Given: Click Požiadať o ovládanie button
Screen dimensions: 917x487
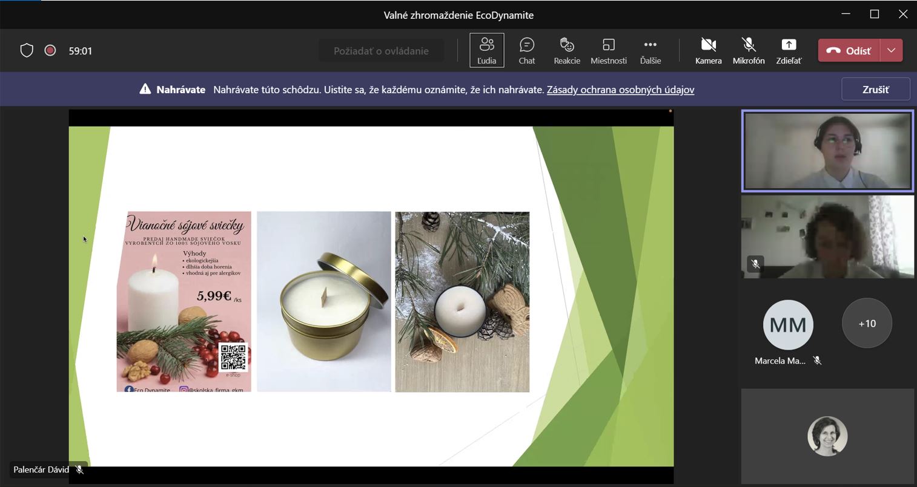Looking at the screenshot, I should (381, 51).
